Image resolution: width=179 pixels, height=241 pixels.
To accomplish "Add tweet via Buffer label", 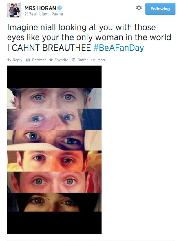I will [83, 60].
